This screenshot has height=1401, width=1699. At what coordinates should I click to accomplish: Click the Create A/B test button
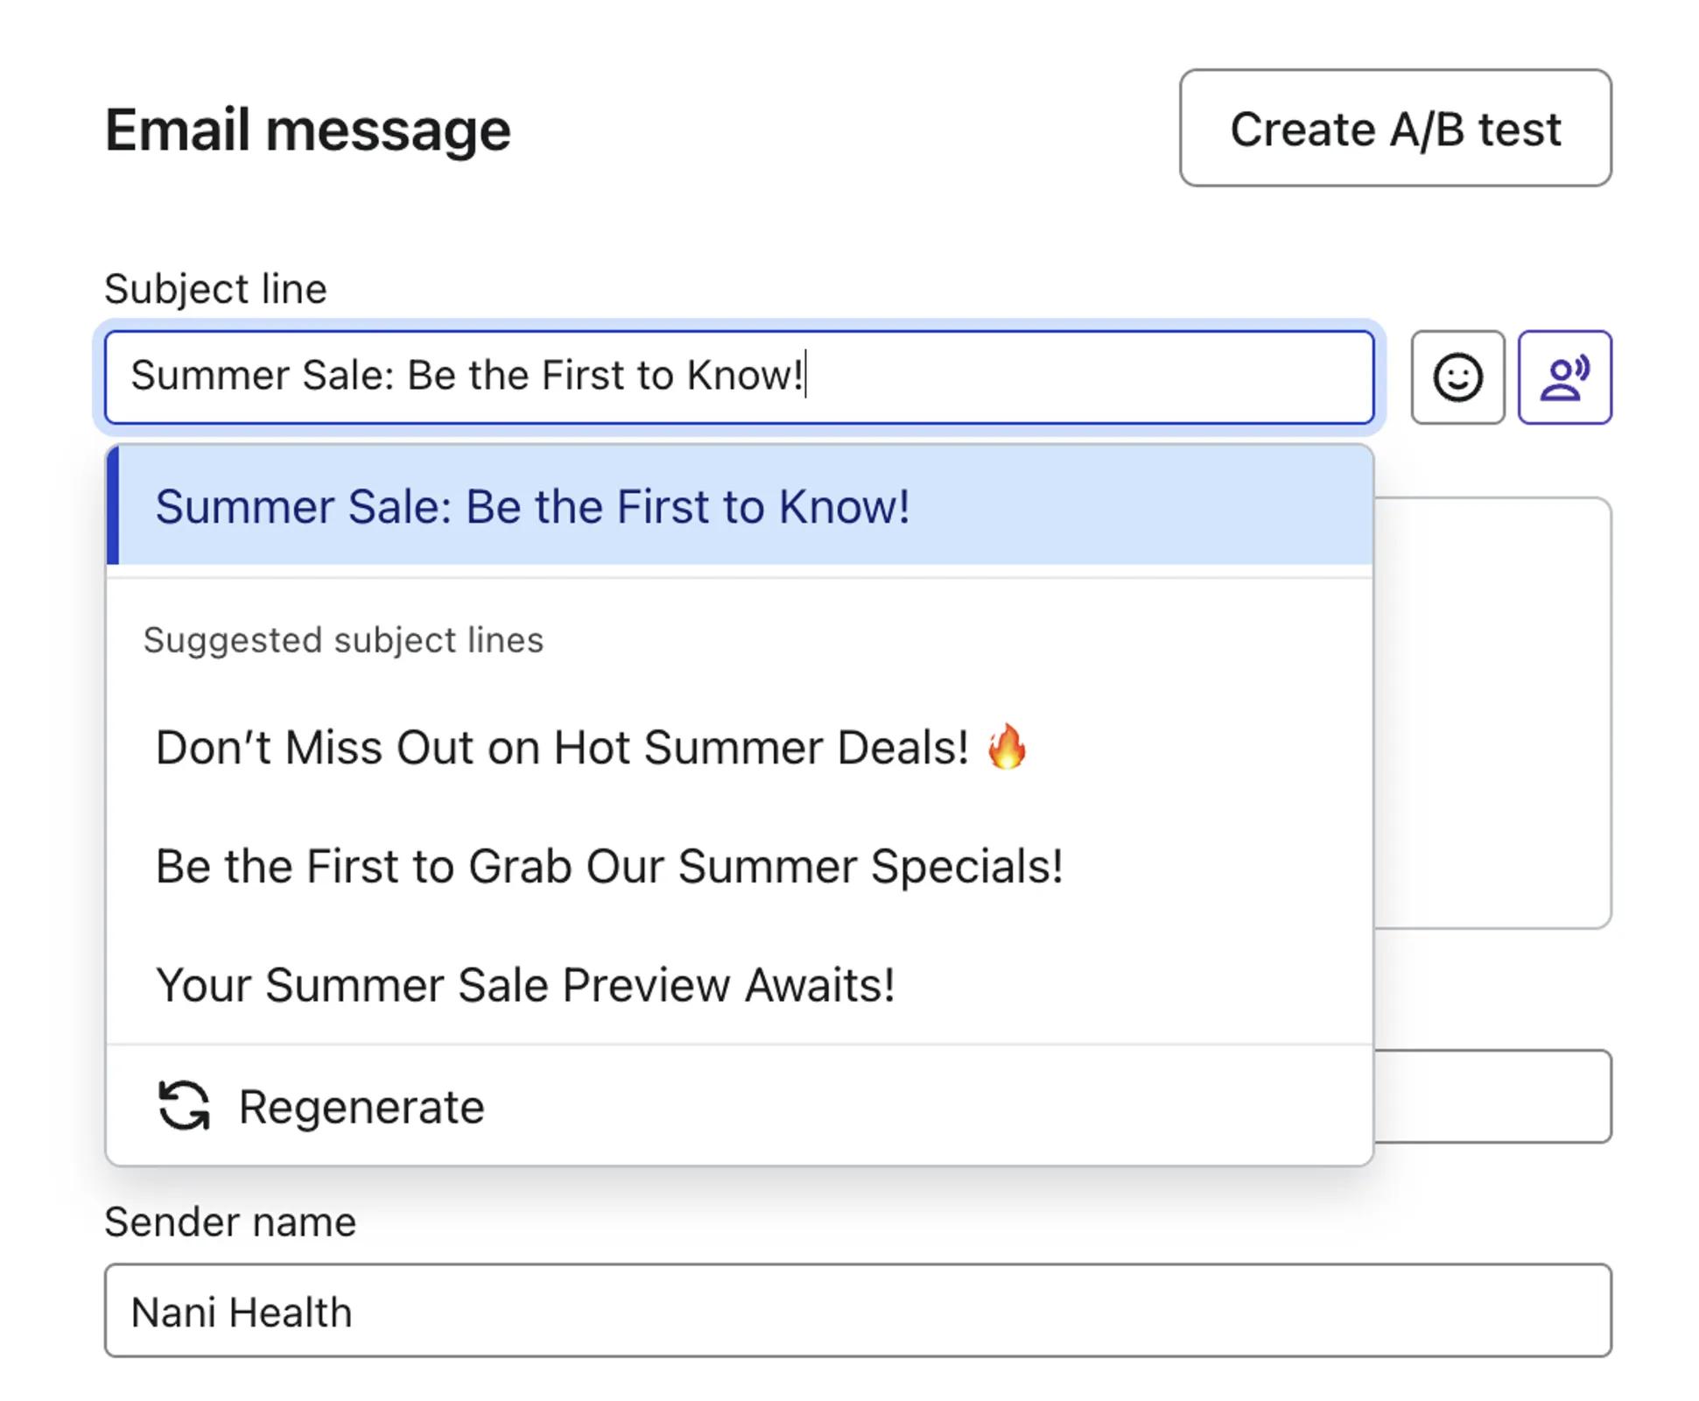click(x=1394, y=129)
